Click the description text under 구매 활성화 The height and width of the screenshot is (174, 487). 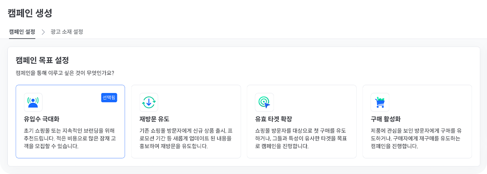(416, 138)
